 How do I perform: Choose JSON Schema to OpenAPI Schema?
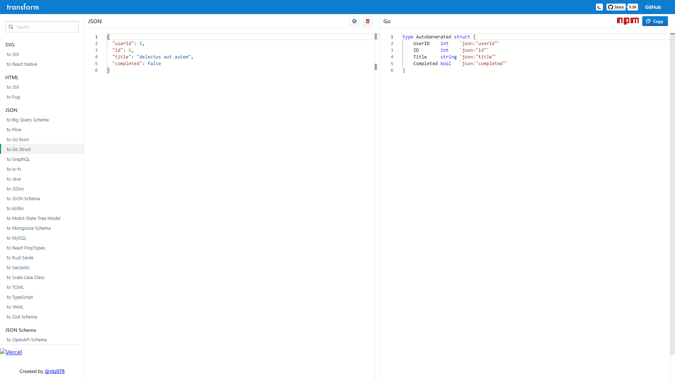tap(42, 340)
